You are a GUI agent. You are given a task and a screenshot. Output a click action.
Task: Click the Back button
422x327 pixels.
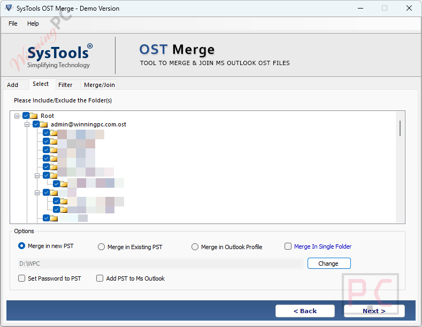[x=305, y=311]
